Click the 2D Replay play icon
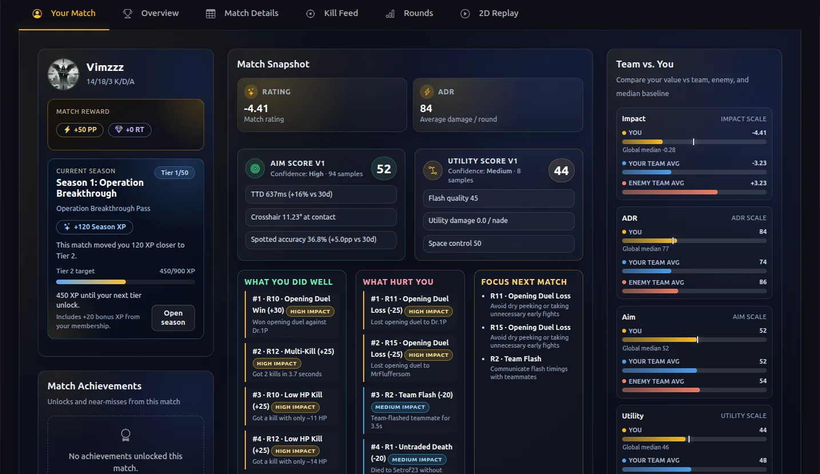Viewport: 820px width, 474px height. click(465, 14)
